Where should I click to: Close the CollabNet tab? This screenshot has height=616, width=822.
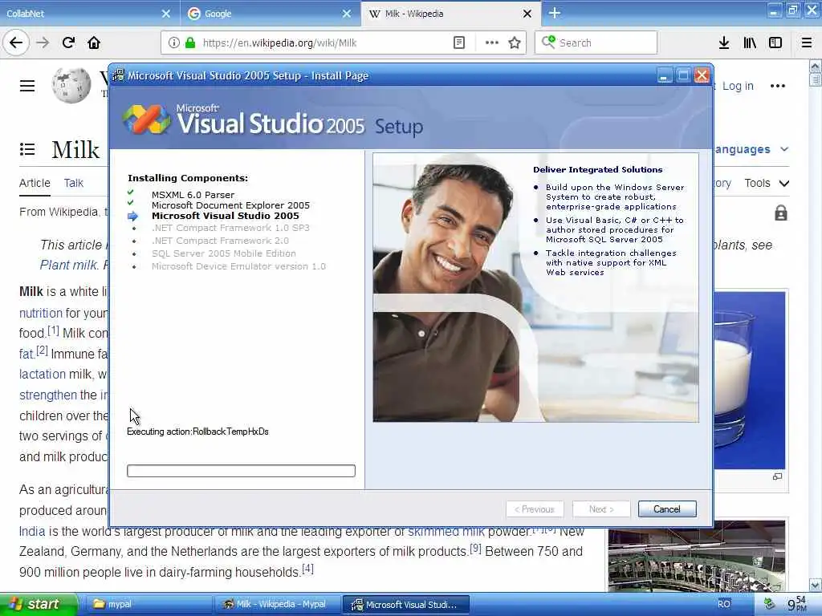165,14
